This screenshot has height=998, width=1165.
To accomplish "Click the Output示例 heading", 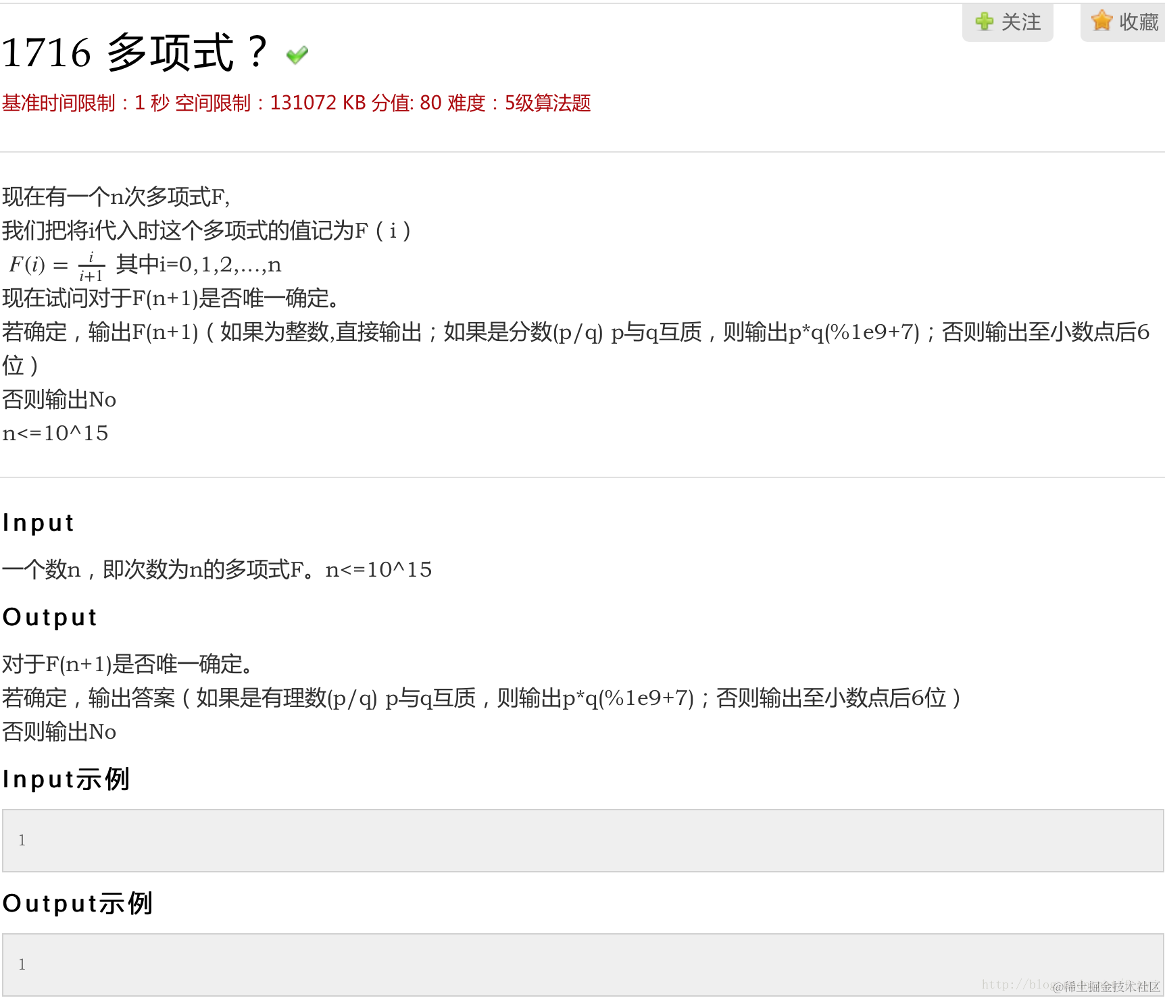I will 78,903.
